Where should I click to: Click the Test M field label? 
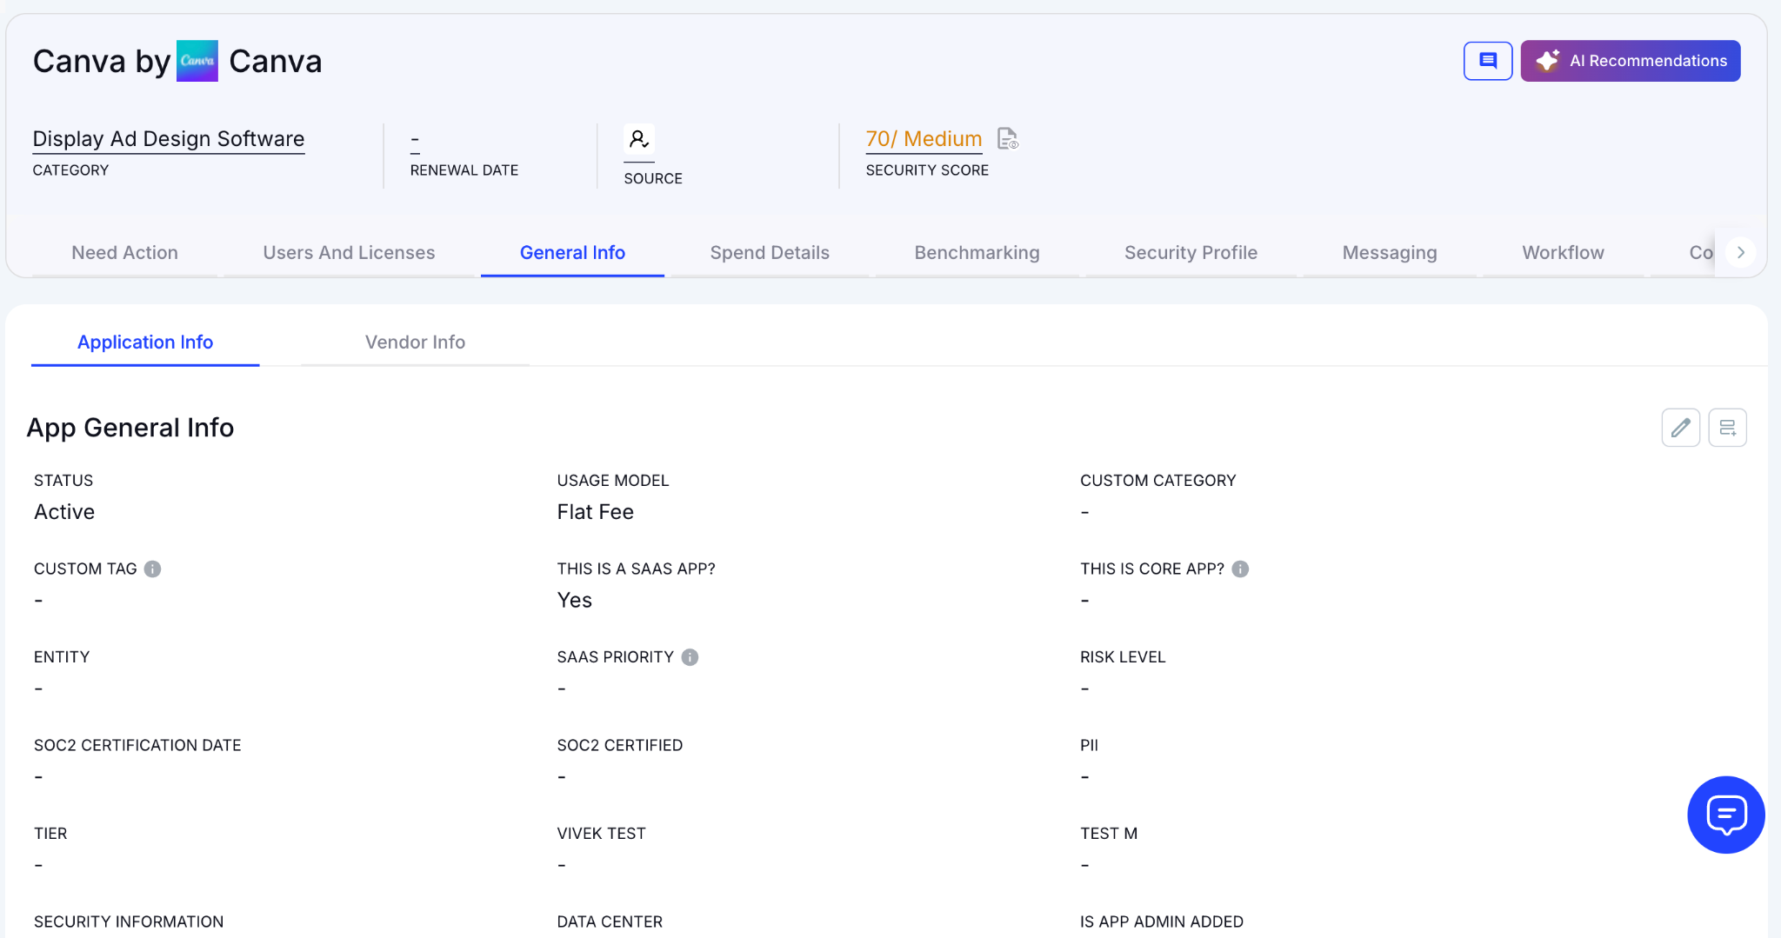click(1109, 834)
